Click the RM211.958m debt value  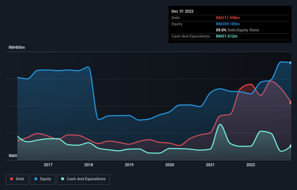(x=228, y=18)
